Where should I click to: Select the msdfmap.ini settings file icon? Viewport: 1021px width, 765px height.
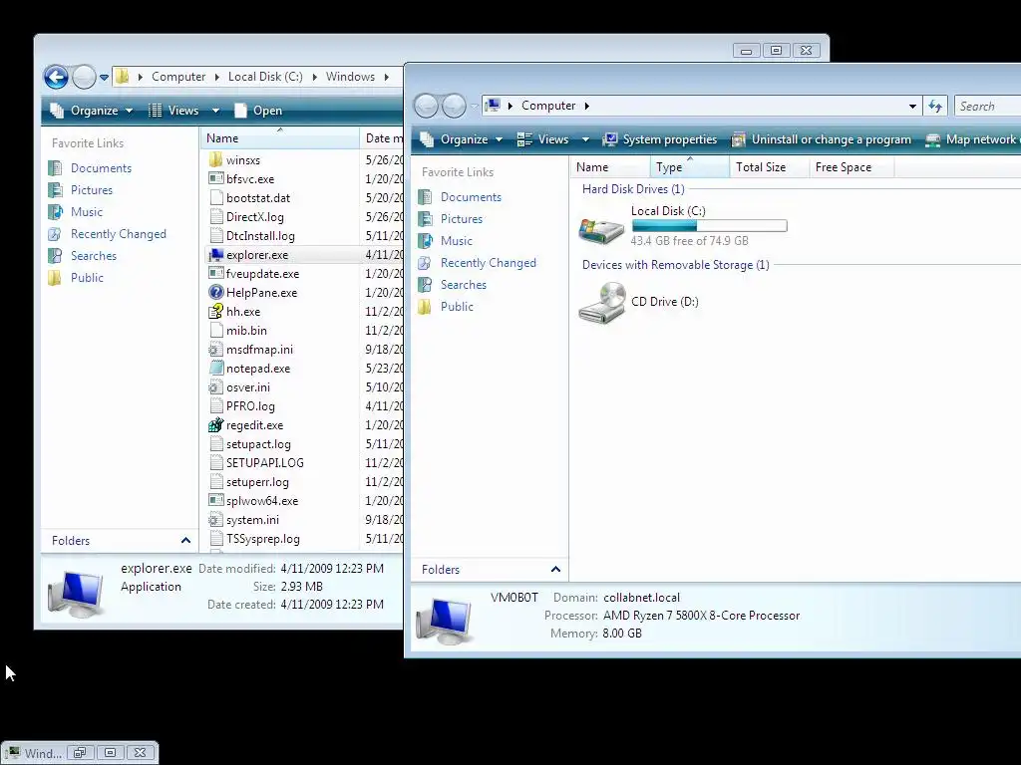(x=215, y=350)
